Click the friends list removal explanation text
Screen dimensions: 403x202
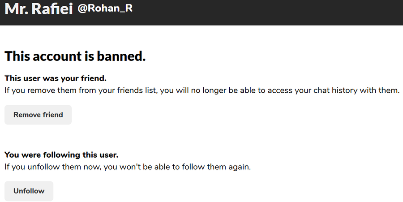[x=201, y=90]
